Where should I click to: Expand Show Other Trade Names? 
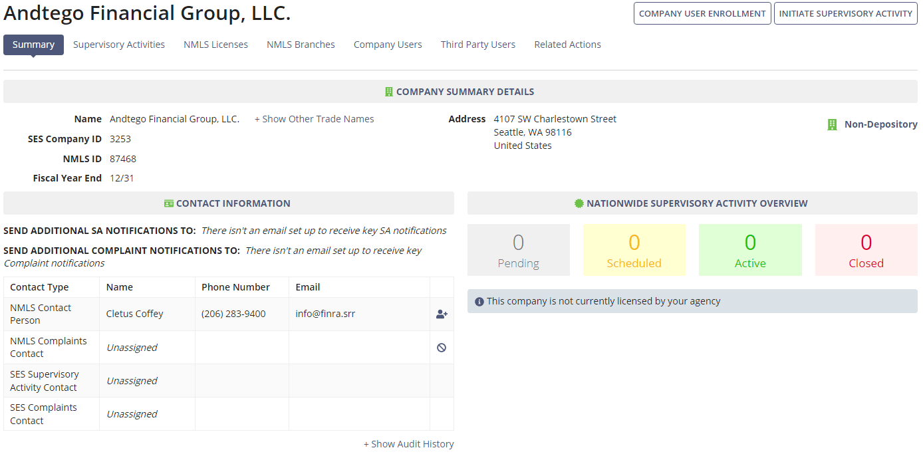point(315,118)
